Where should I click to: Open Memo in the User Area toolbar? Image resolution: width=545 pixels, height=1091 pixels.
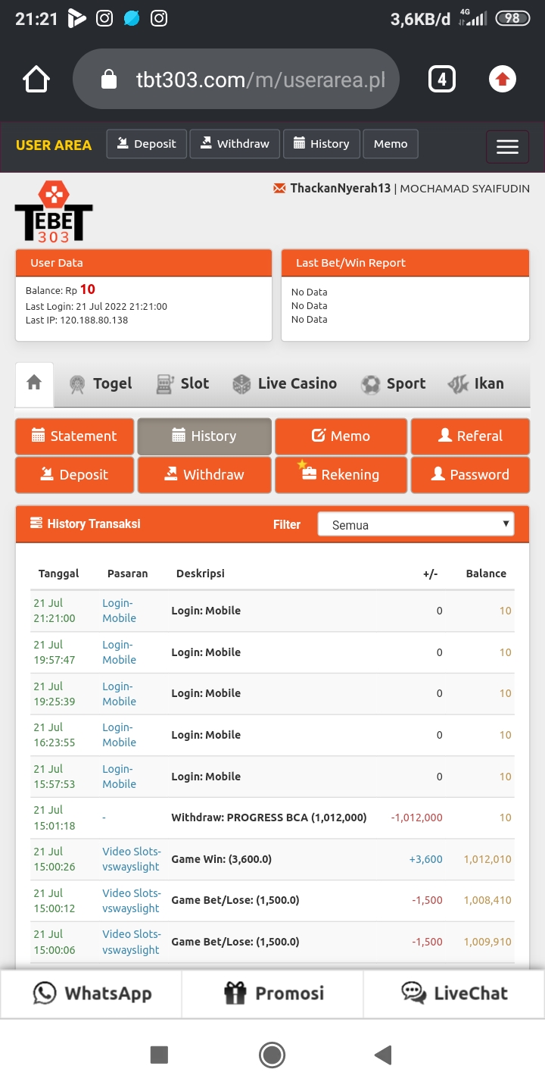tap(391, 144)
